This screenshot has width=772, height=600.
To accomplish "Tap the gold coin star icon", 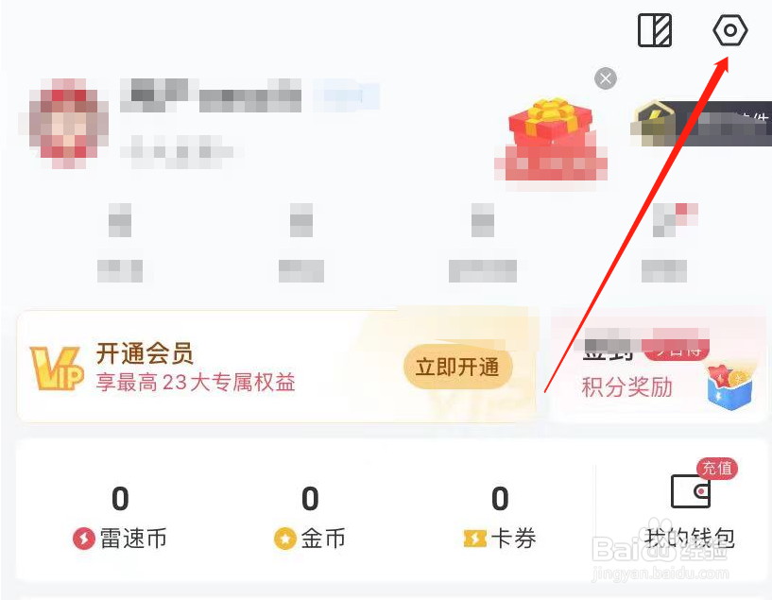I will coord(285,539).
